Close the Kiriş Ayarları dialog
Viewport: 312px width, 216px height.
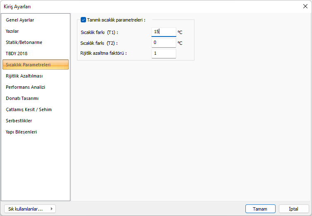coord(305,6)
